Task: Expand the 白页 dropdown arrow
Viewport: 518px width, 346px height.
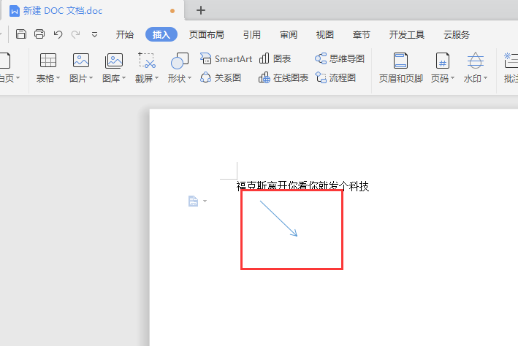Action: [x=18, y=78]
